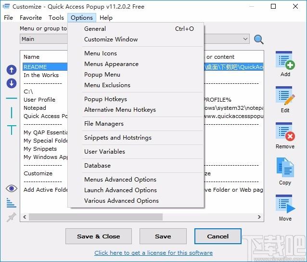This screenshot has width=307, height=262.
Task: Choose Popup Menu option
Action: 136,75
